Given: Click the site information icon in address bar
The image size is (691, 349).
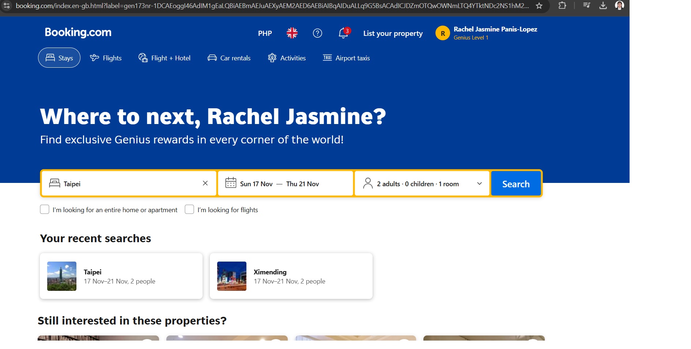Looking at the screenshot, I should 7,6.
